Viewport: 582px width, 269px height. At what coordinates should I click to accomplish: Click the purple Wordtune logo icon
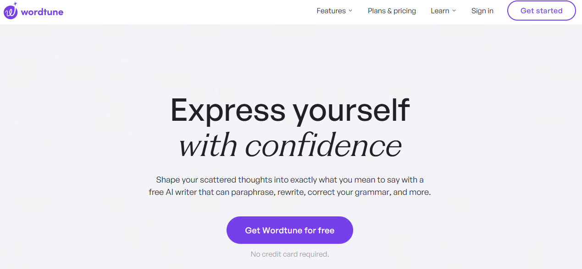[x=10, y=12]
